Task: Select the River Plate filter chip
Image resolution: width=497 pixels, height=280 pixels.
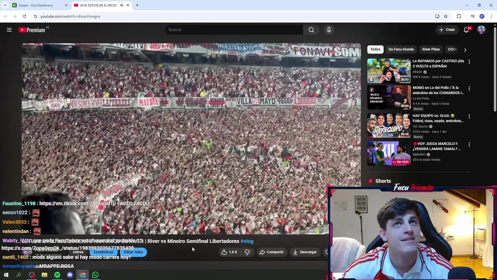Action: tap(431, 49)
